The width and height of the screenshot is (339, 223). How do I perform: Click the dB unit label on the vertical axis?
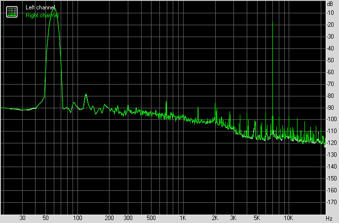click(330, 3)
